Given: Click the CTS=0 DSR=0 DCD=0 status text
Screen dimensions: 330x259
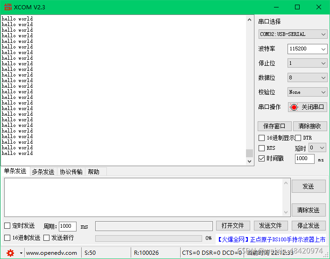Looking at the screenshot, I should [212, 253].
